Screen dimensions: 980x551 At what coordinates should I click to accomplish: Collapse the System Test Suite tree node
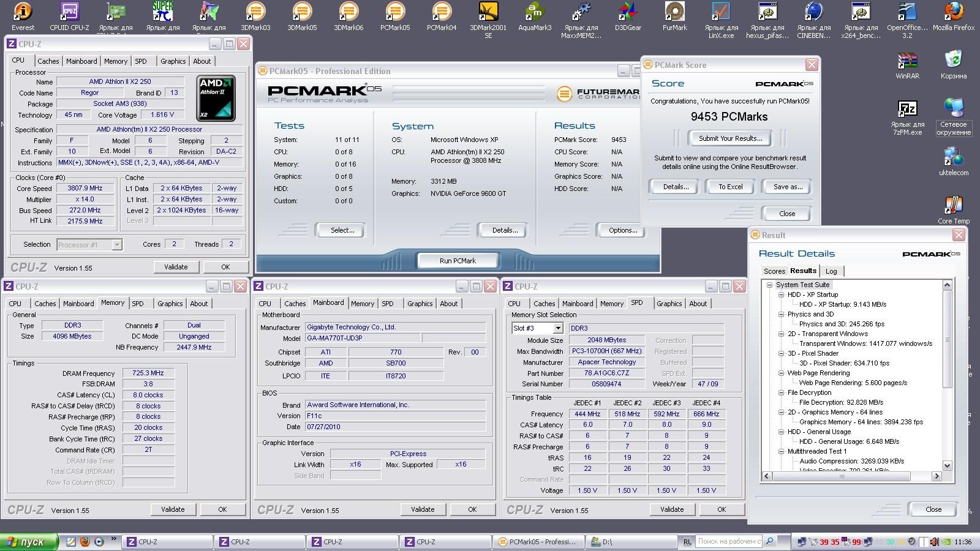pyautogui.click(x=770, y=285)
